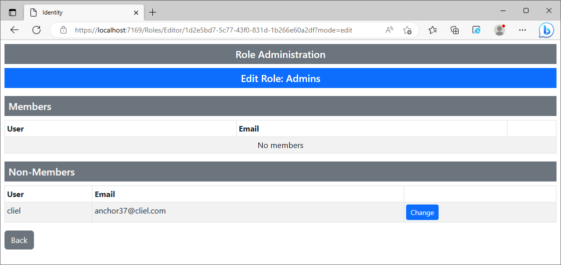Open the Bing chat sidebar
Screen dimensions: 561x265
547,30
